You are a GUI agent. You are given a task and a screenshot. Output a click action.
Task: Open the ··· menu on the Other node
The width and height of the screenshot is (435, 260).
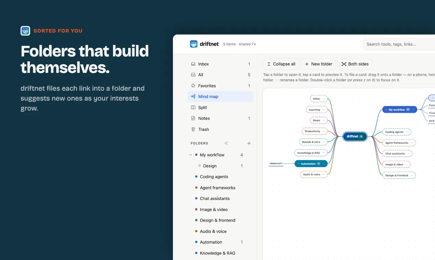click(x=324, y=99)
